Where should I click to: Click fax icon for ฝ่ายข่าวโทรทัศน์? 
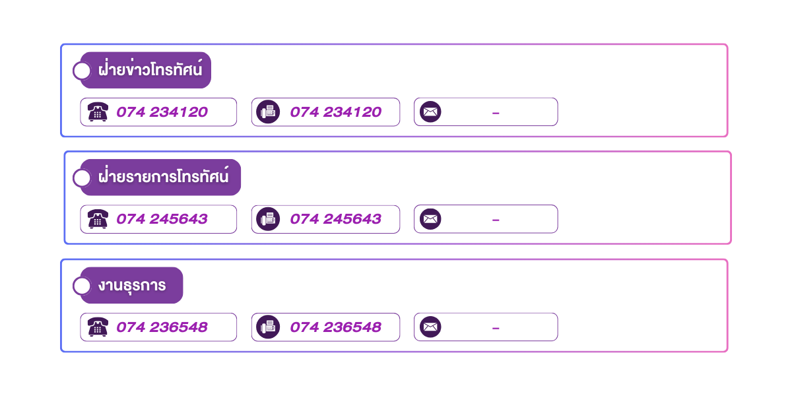tap(268, 112)
